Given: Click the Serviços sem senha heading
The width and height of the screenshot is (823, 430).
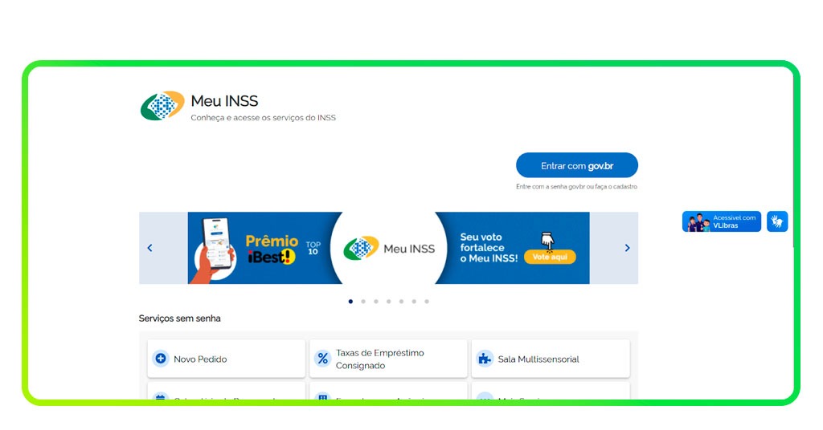Looking at the screenshot, I should pos(179,318).
